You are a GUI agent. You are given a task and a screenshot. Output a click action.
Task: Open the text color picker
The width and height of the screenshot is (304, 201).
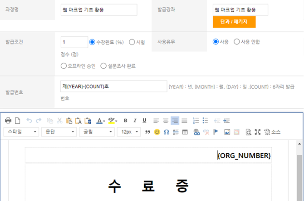point(100,121)
